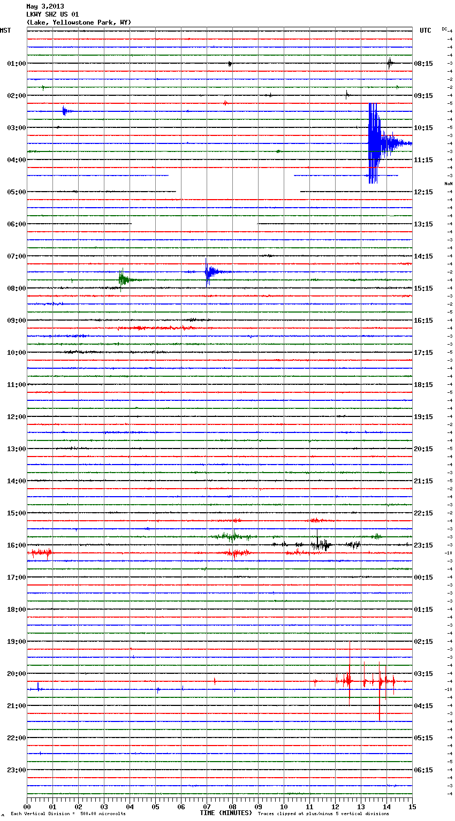Select the 07:00 MST time label
This screenshot has width=455, height=821.
pyautogui.click(x=16, y=256)
